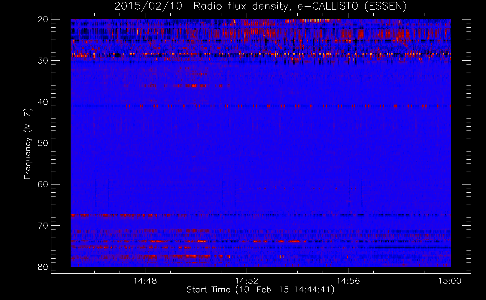The width and height of the screenshot is (486, 300).
Task: Click the 50 MHz frequency tick label
Action: (43, 143)
